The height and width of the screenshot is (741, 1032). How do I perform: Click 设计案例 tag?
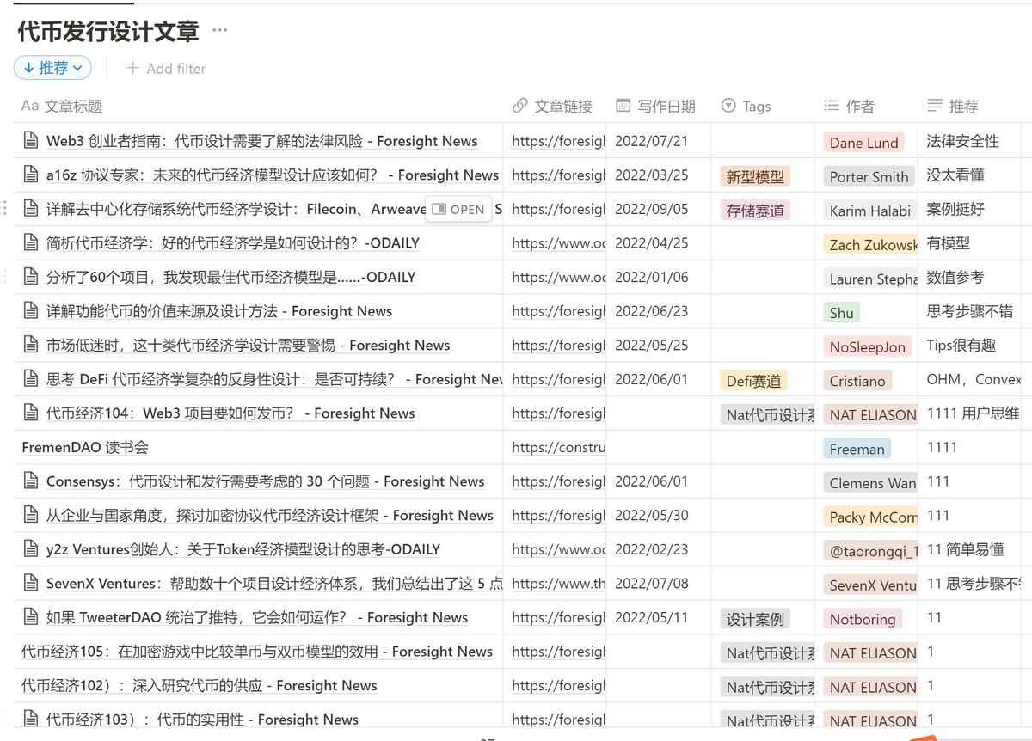click(x=755, y=619)
